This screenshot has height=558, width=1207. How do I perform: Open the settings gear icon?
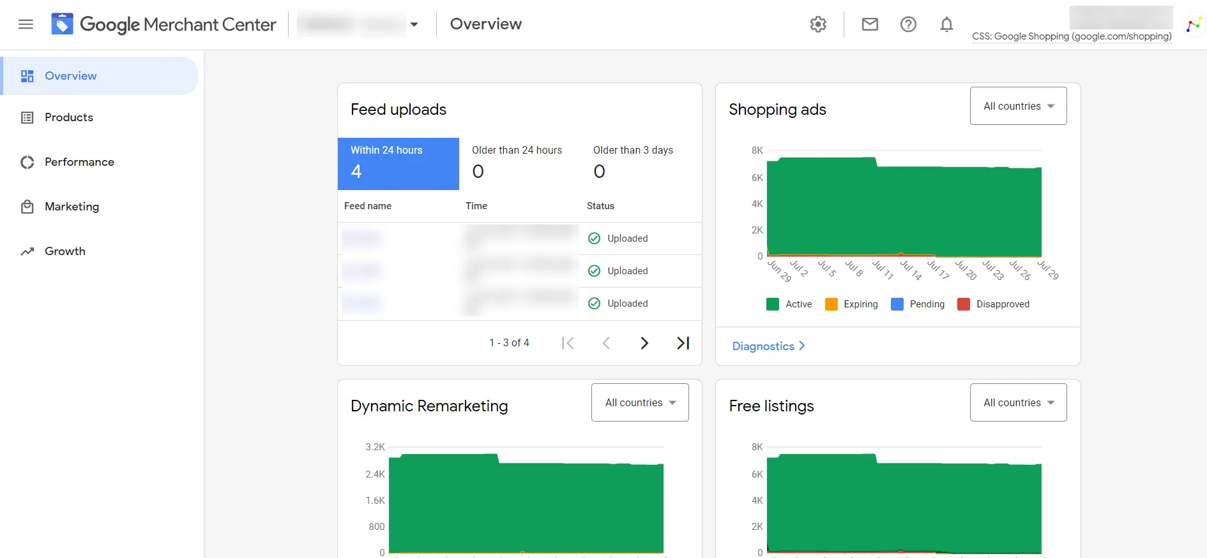pos(818,24)
